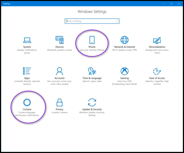Click the Settings title in title bar
The image size is (184, 153).
tap(6, 4)
